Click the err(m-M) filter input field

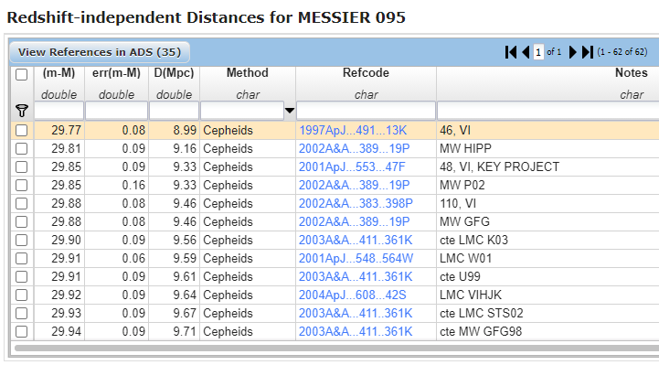116,111
